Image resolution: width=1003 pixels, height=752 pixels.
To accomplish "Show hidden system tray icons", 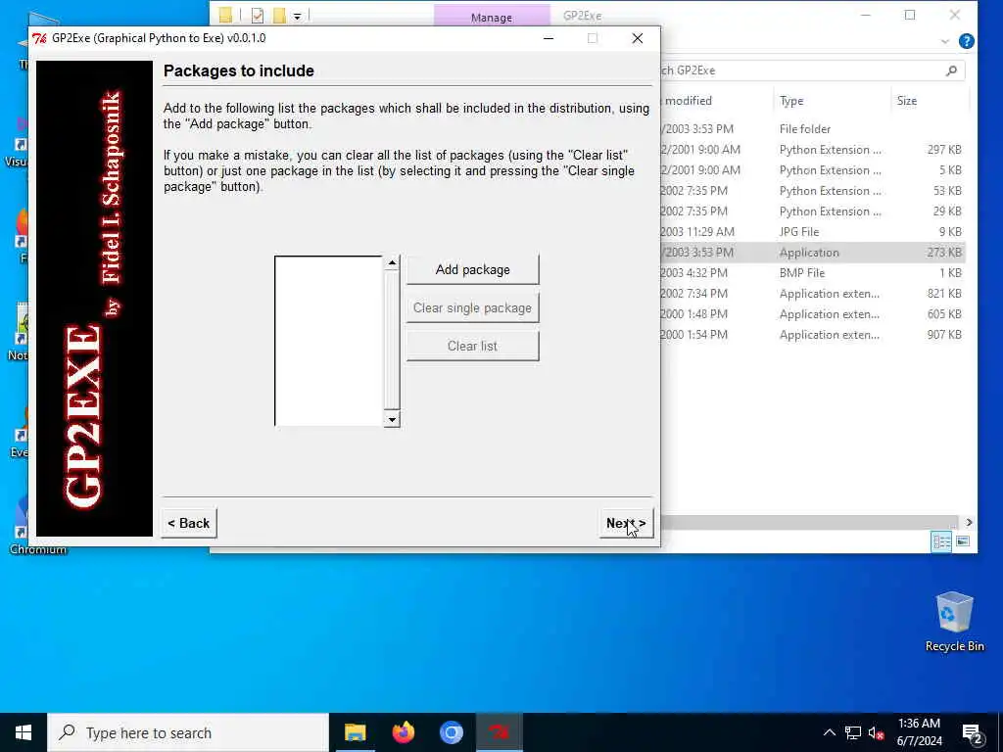I will (829, 732).
